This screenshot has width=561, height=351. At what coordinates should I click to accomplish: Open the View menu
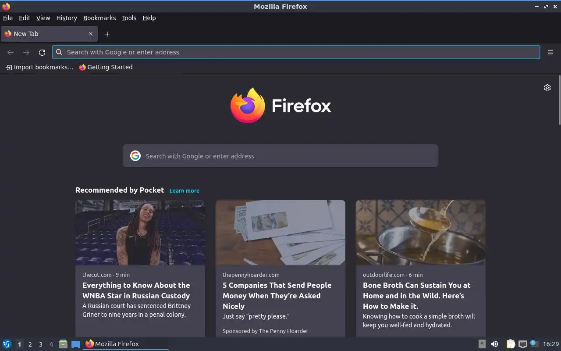(x=43, y=18)
